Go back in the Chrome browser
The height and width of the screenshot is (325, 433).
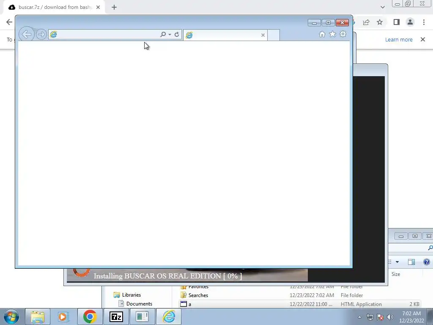tap(9, 22)
